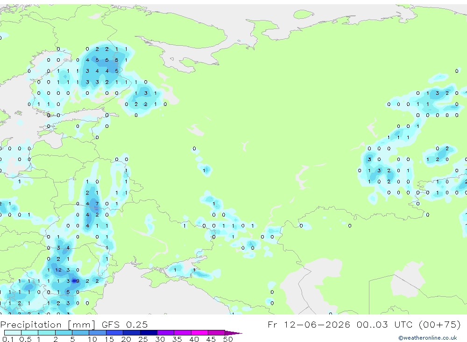Click the '25' legend scale label

coord(143,339)
